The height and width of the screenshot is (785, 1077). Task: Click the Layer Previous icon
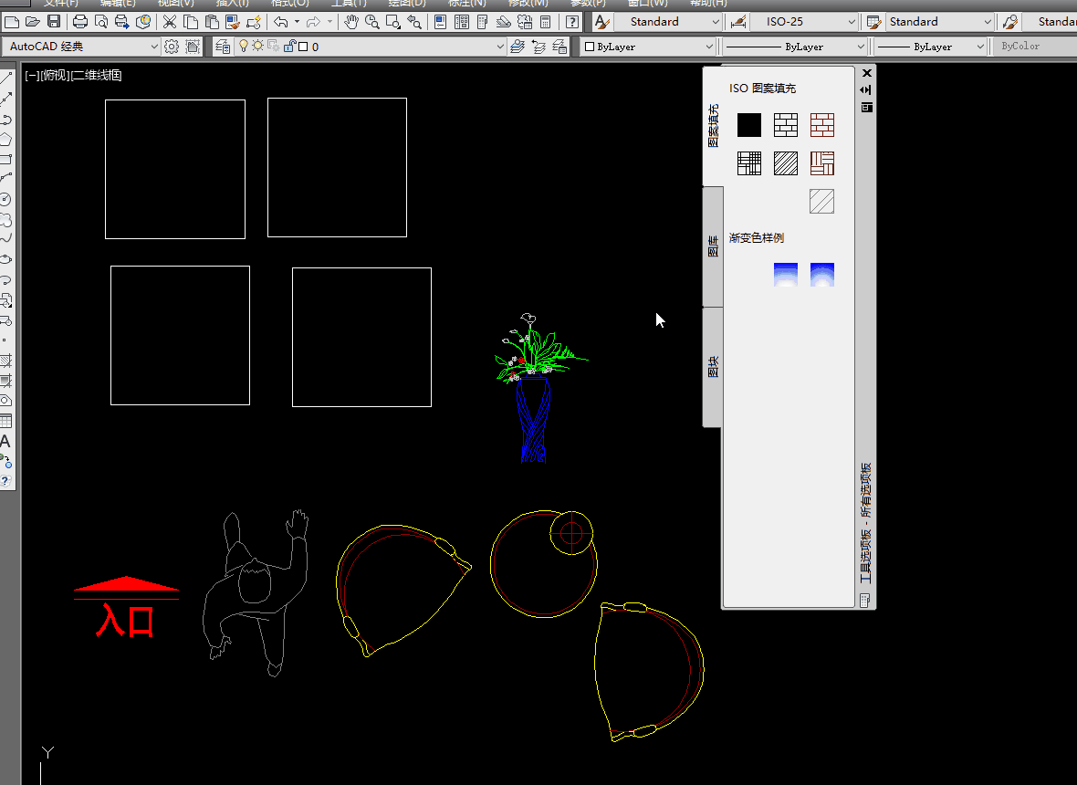(539, 47)
